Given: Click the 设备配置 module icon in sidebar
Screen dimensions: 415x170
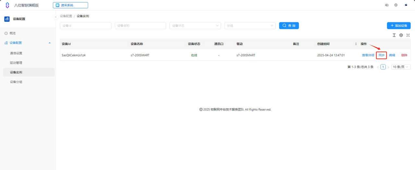Looking at the screenshot, I should click(x=7, y=19).
